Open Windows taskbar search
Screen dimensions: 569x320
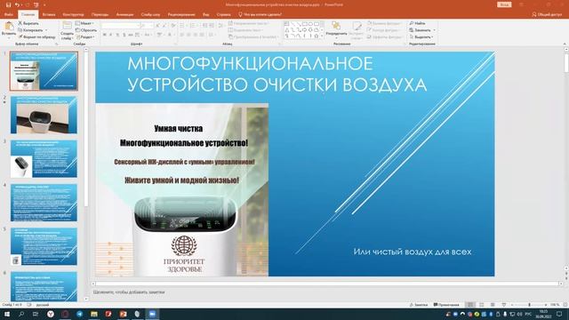pyautogui.click(x=21, y=314)
